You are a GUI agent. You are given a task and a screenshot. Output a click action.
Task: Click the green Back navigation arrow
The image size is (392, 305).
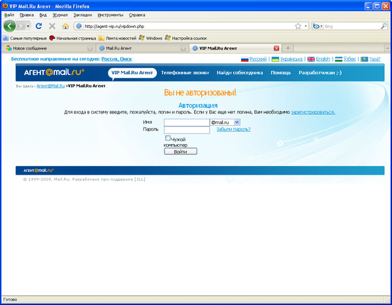pyautogui.click(x=10, y=26)
